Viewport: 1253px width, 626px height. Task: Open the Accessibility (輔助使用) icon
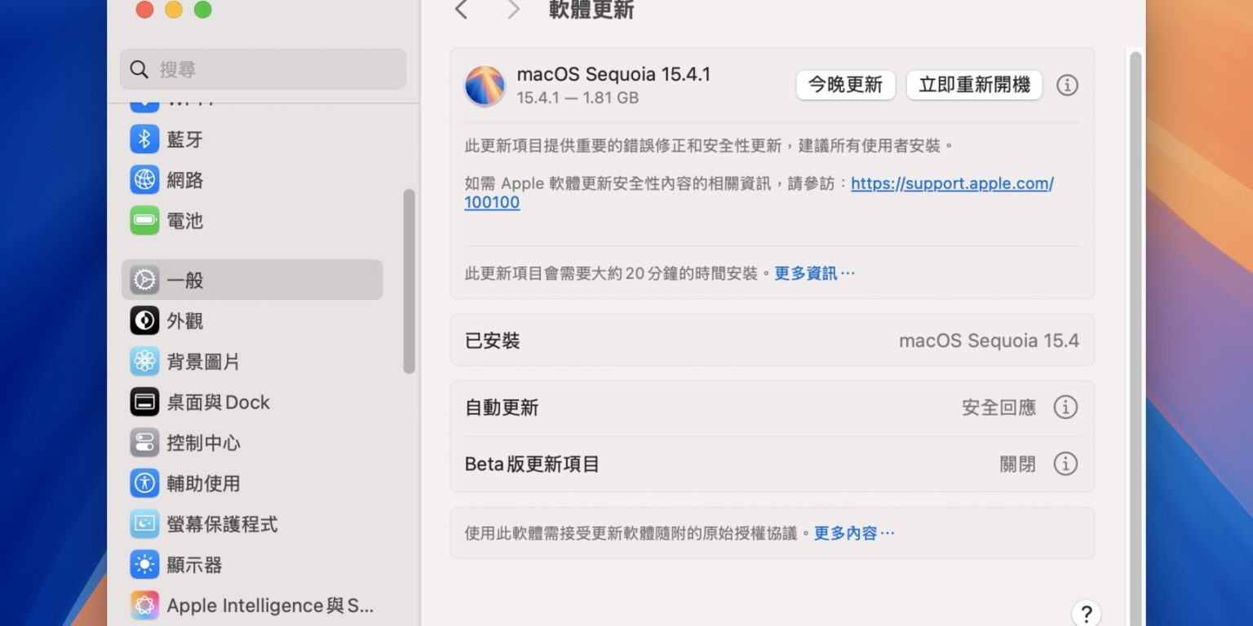pyautogui.click(x=144, y=483)
